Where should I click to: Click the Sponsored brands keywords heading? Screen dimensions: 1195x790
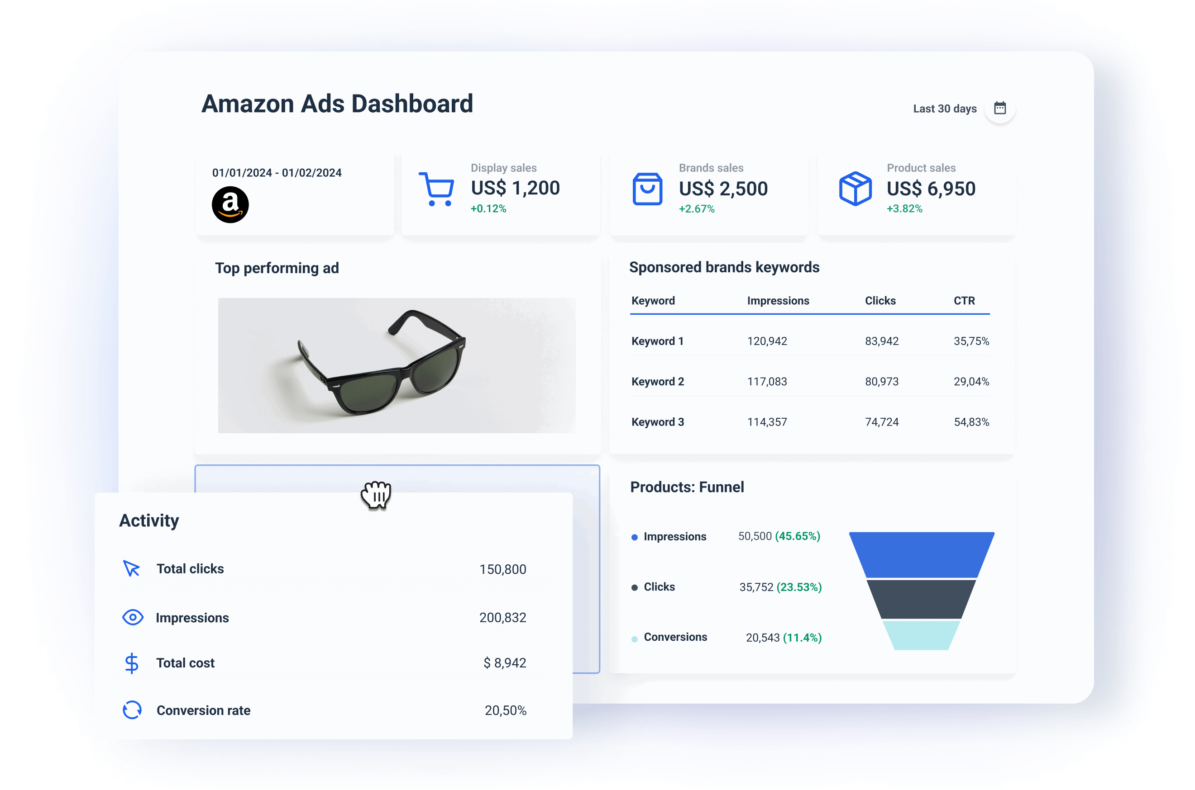tap(725, 267)
